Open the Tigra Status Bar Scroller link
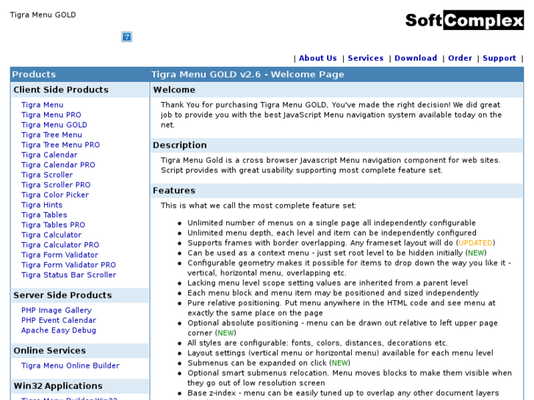The height and width of the screenshot is (400, 534). [x=68, y=275]
